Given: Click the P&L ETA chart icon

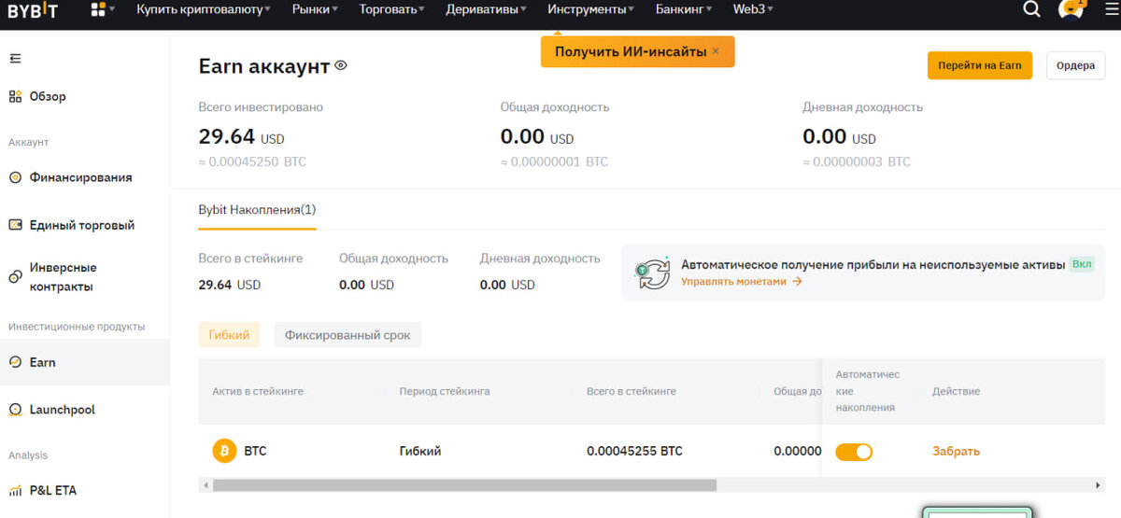Looking at the screenshot, I should [15, 490].
